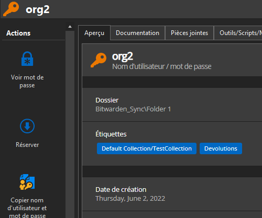Click the Default Collection/TestCollection tag
Image resolution: width=262 pixels, height=218 pixels.
[x=147, y=148]
